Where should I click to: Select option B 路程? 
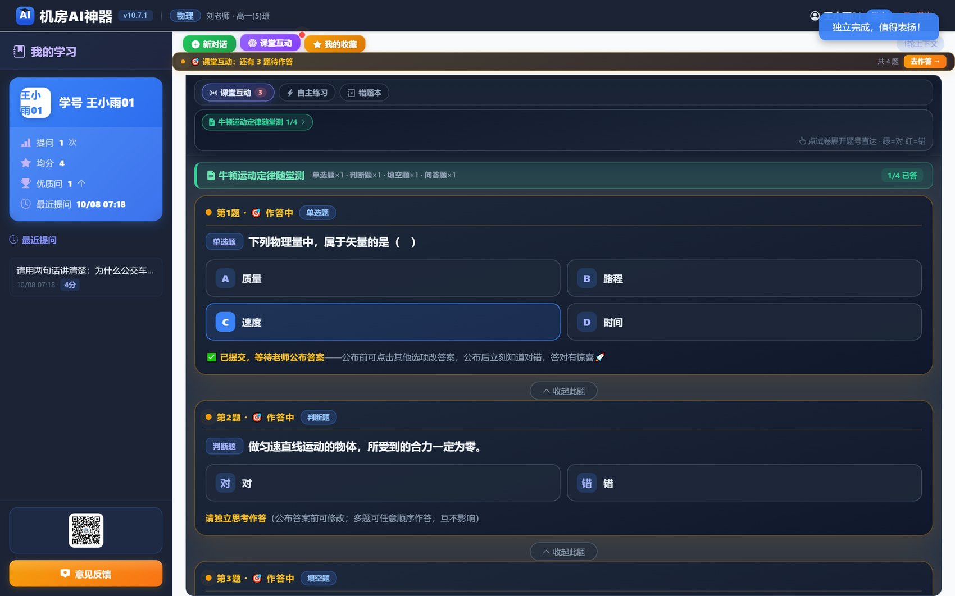pos(744,278)
